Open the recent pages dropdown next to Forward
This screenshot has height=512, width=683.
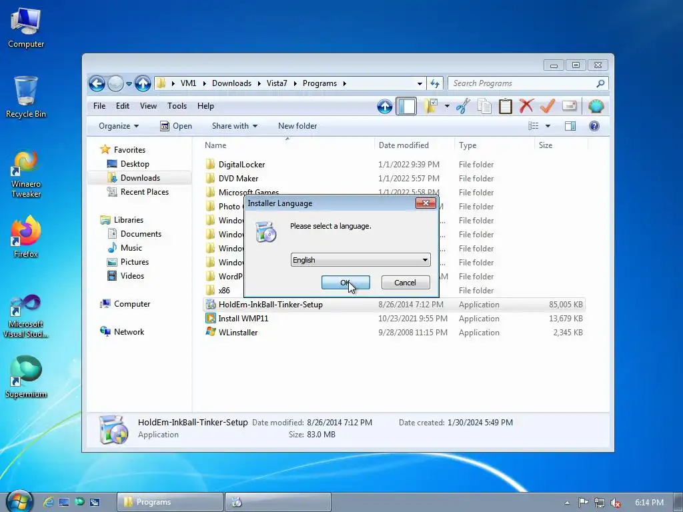tap(129, 83)
